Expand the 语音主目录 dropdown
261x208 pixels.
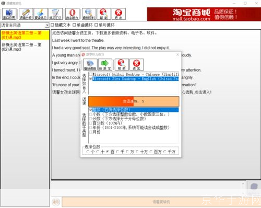click(47, 25)
